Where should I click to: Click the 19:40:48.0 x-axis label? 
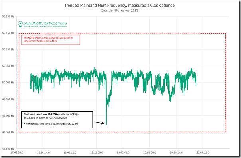123,152
